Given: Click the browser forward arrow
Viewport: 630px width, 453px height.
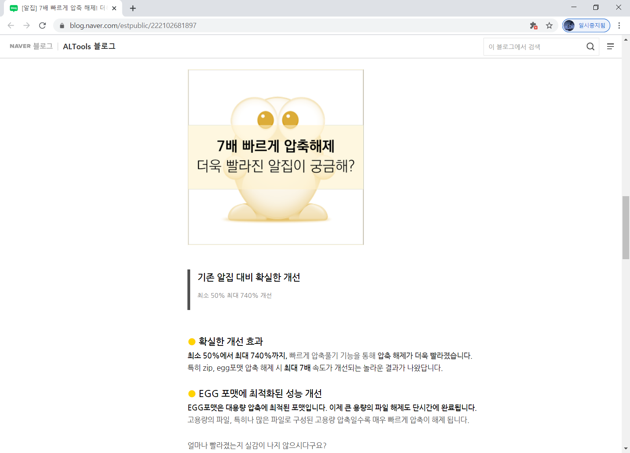Looking at the screenshot, I should click(26, 26).
